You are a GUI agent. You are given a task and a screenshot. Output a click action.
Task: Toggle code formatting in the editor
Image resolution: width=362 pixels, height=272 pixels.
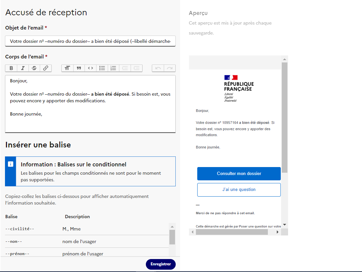[x=90, y=68]
